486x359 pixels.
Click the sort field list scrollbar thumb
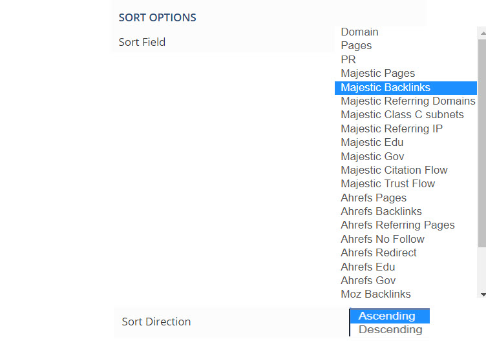[481, 142]
